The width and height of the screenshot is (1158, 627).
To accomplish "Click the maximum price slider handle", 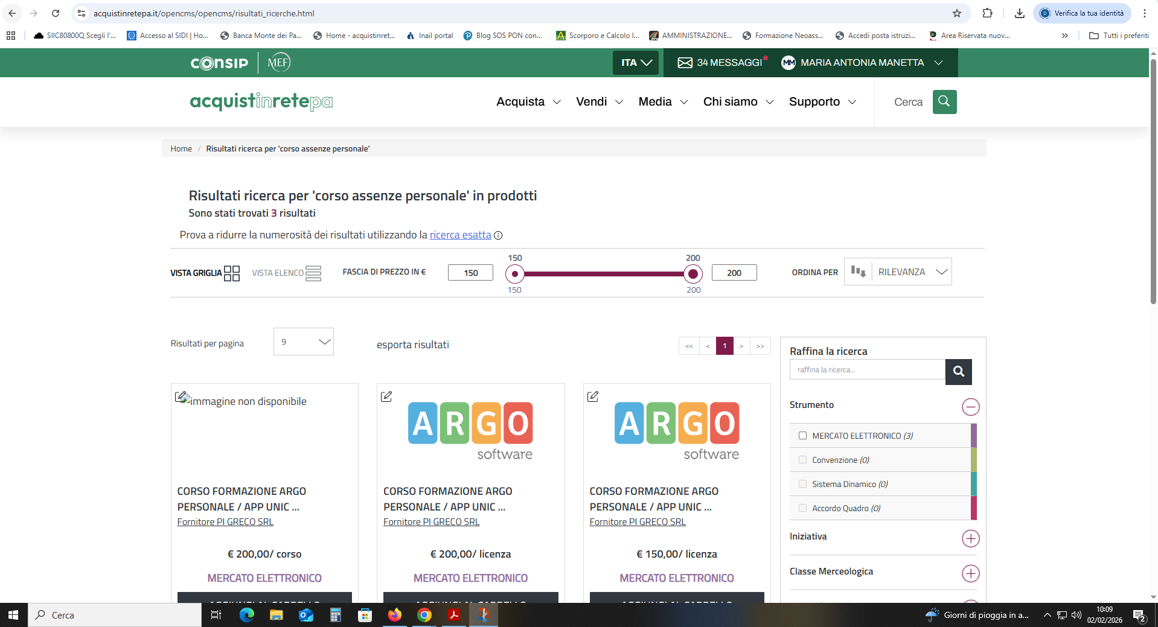I will pos(693,274).
